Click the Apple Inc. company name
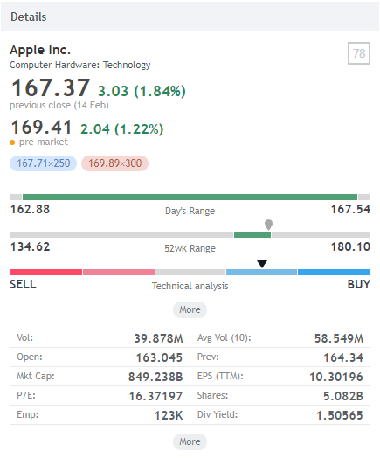Image resolution: width=380 pixels, height=458 pixels. (40, 50)
